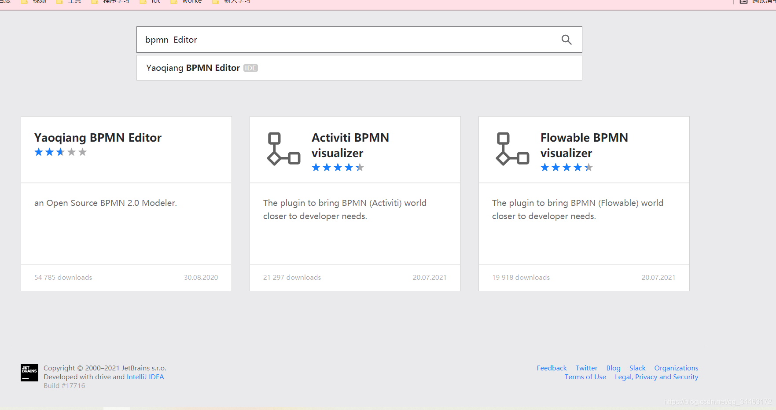Click '54 785 downloads' text
Image resolution: width=776 pixels, height=410 pixels.
click(x=63, y=278)
